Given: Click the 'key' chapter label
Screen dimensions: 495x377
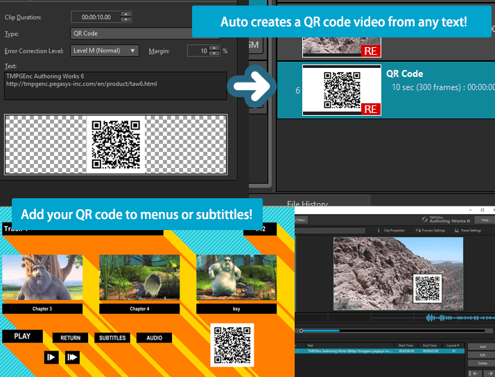Looking at the screenshot, I should pos(236,309).
